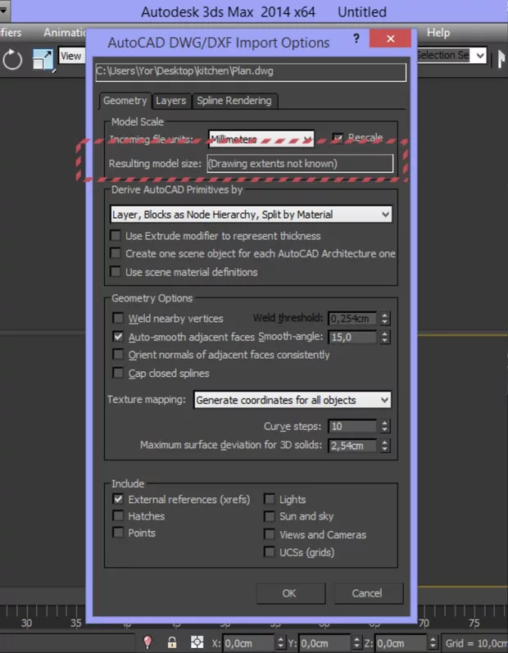
Task: Click Smooth-angle spinner arrows
Action: 385,337
